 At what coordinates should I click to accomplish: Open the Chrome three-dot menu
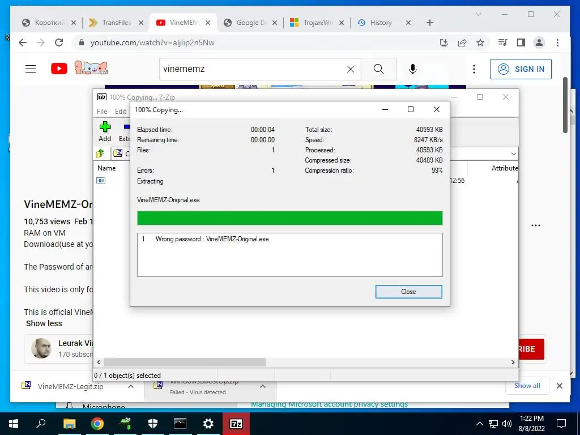coord(557,42)
